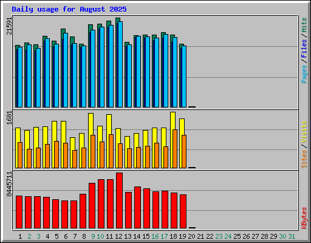
Task: Click the 'Hits' legend label
Action: click(x=304, y=25)
